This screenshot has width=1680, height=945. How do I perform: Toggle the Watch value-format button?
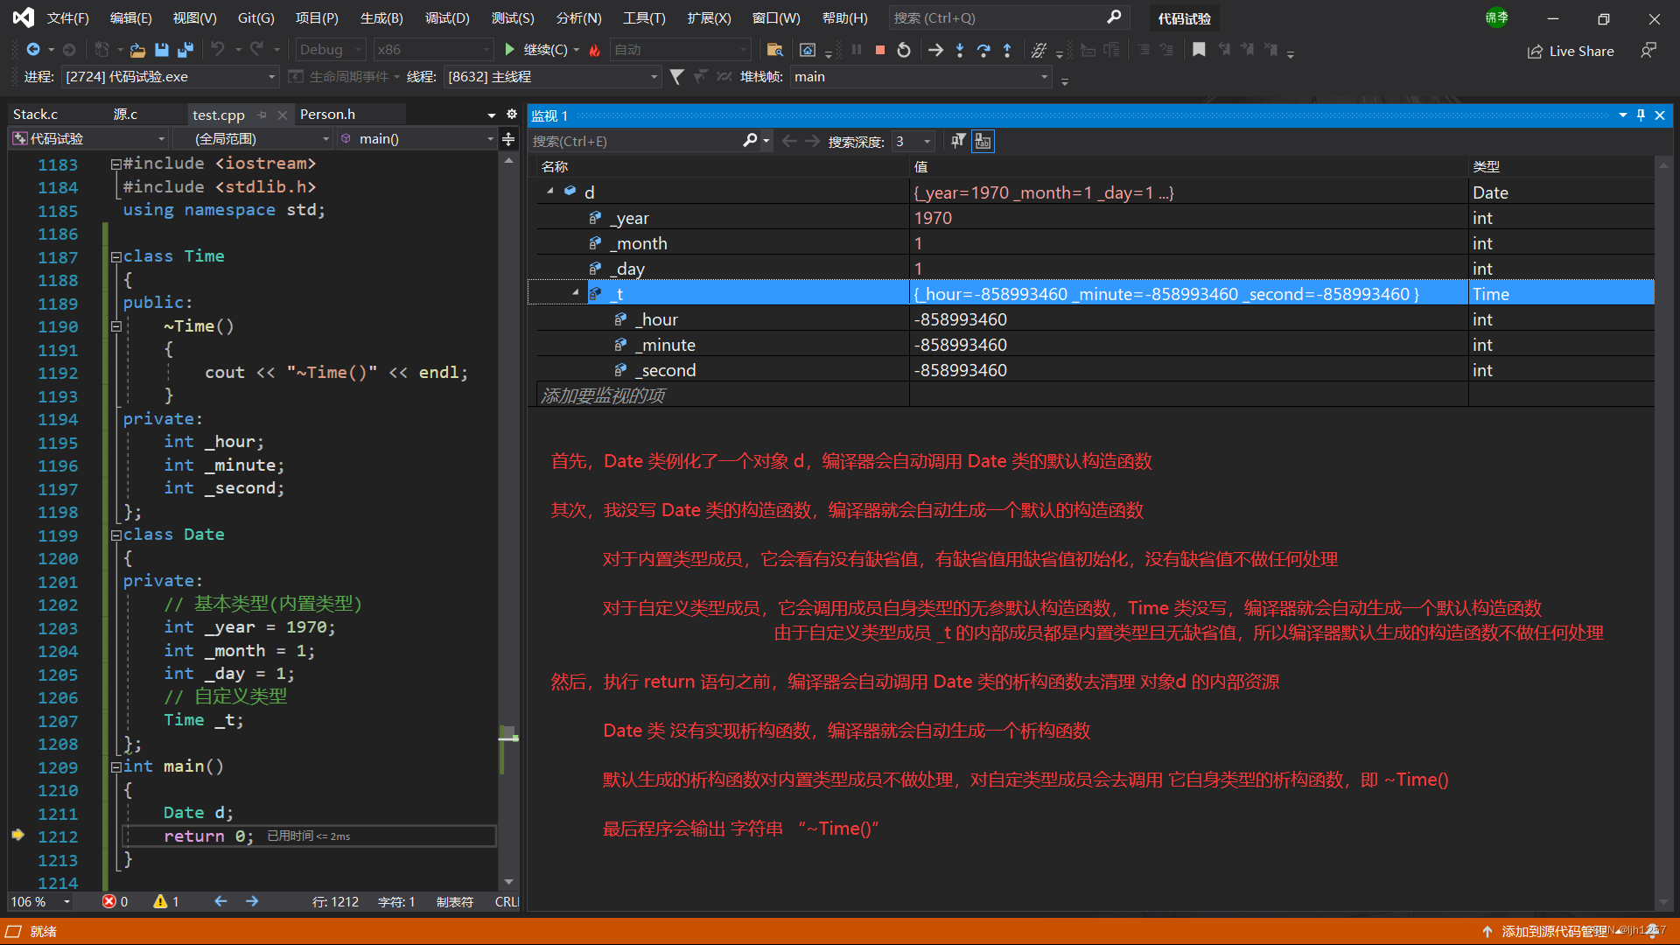pyautogui.click(x=983, y=141)
